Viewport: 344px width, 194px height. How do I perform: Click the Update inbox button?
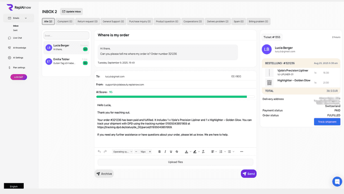click(x=71, y=11)
